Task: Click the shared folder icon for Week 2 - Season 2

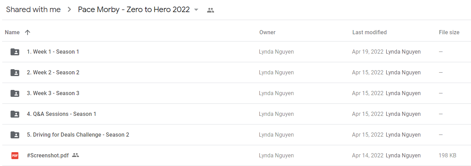Action: (x=15, y=73)
